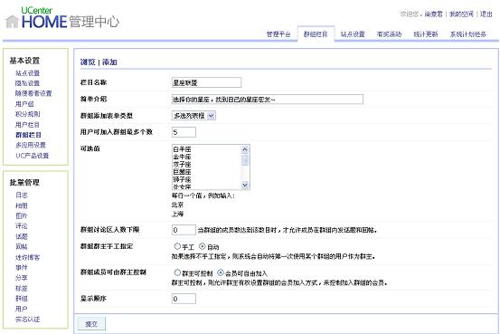
Task: Focus the 简单介绍 text field
Action: (268, 100)
